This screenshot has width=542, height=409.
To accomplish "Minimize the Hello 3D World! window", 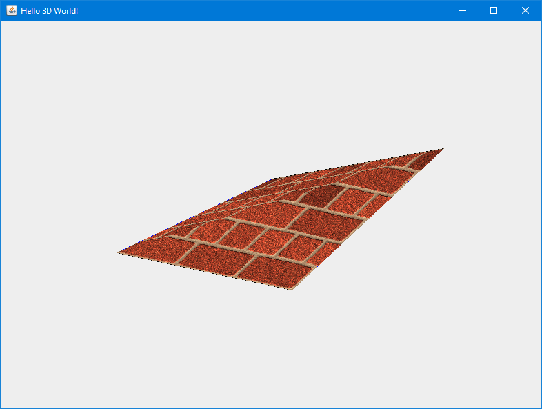I will (x=463, y=11).
